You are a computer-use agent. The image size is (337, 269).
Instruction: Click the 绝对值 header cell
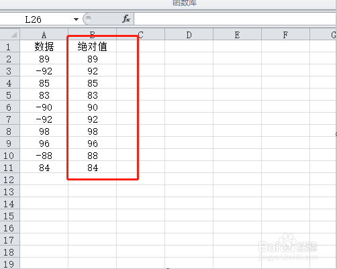(x=93, y=46)
